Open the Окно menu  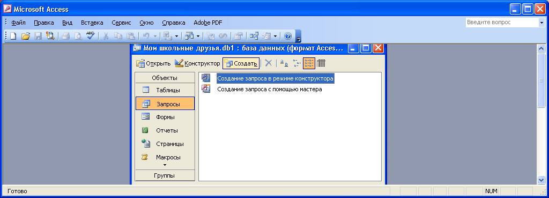(146, 23)
